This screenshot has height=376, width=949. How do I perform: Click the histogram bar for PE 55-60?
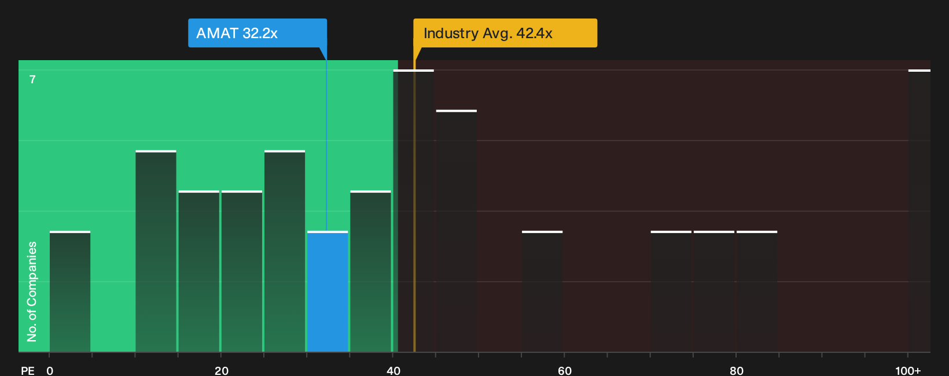(x=542, y=292)
